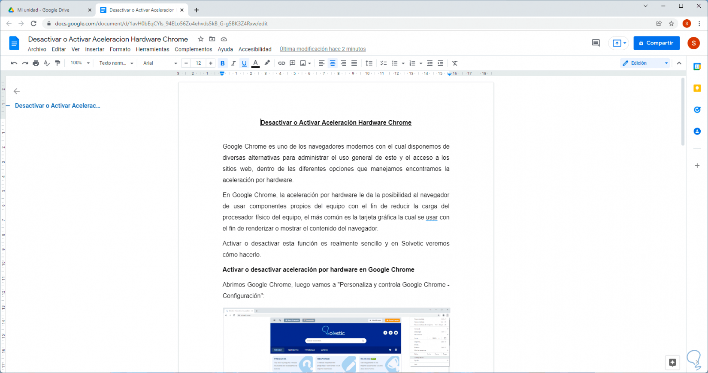Image resolution: width=708 pixels, height=373 pixels.
Task: Select the paint format roller tool
Action: [58, 63]
